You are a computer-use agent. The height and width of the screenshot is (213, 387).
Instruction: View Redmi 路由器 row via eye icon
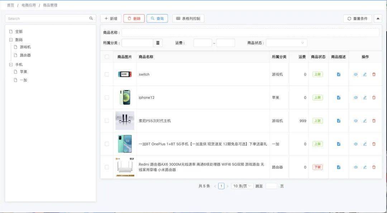click(356, 167)
